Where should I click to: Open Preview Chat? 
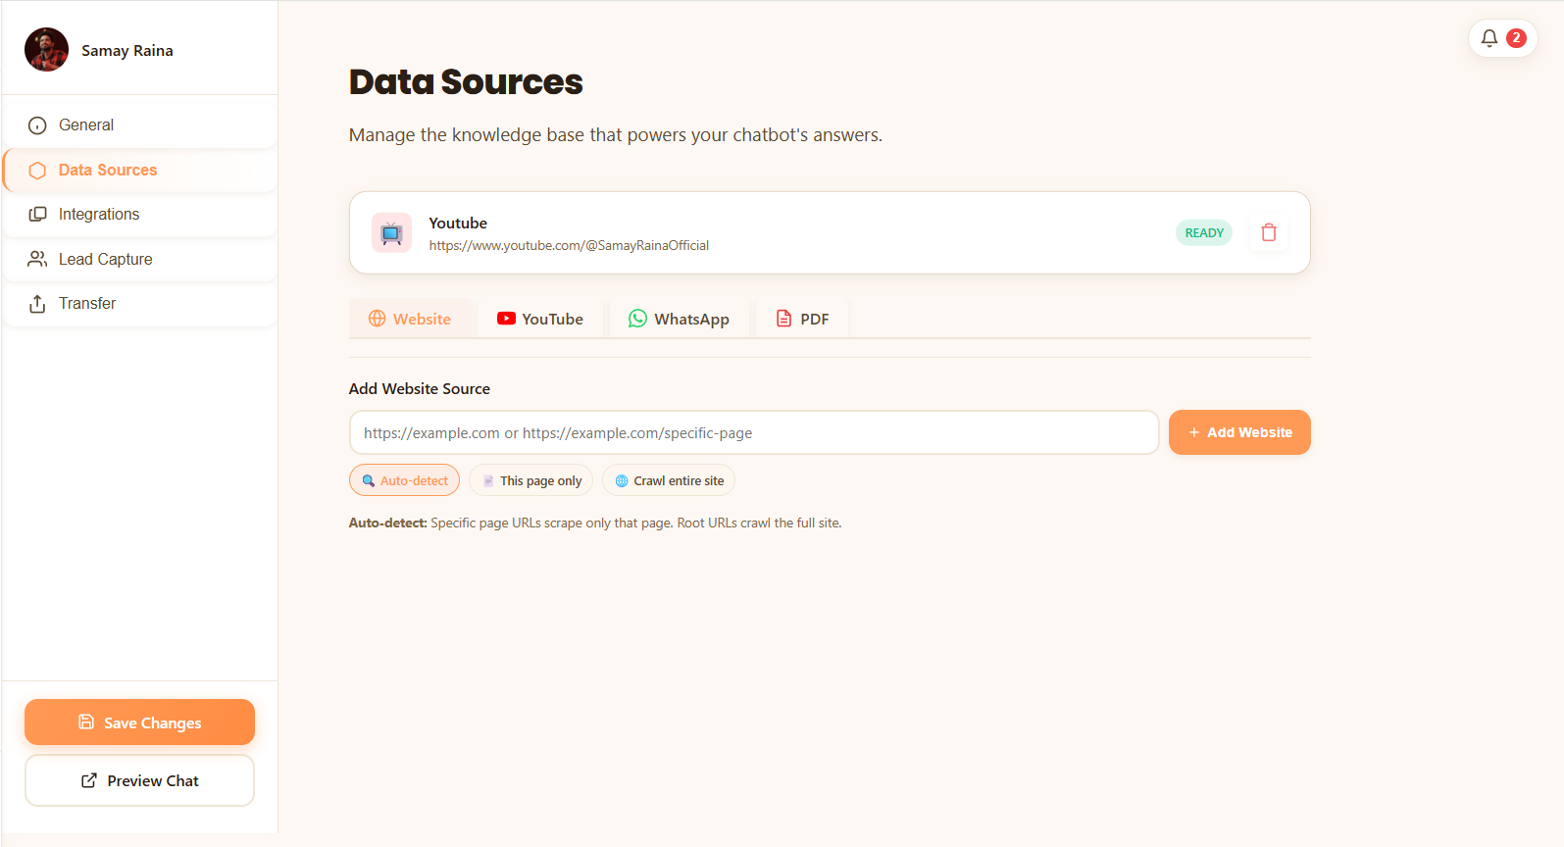(x=139, y=780)
